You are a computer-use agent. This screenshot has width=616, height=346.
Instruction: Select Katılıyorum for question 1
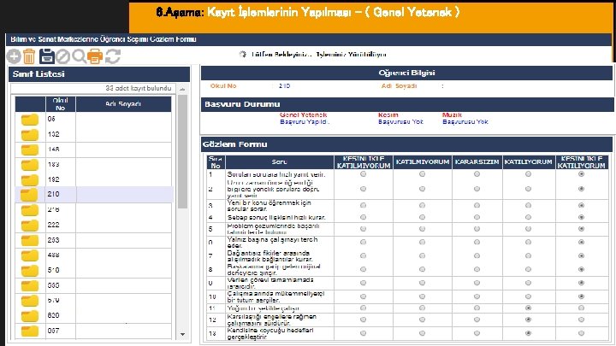point(528,174)
